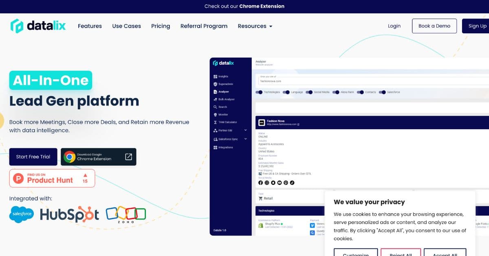This screenshot has width=489, height=256.
Task: Click the Facebook icon under Social Media
Action: [261, 183]
